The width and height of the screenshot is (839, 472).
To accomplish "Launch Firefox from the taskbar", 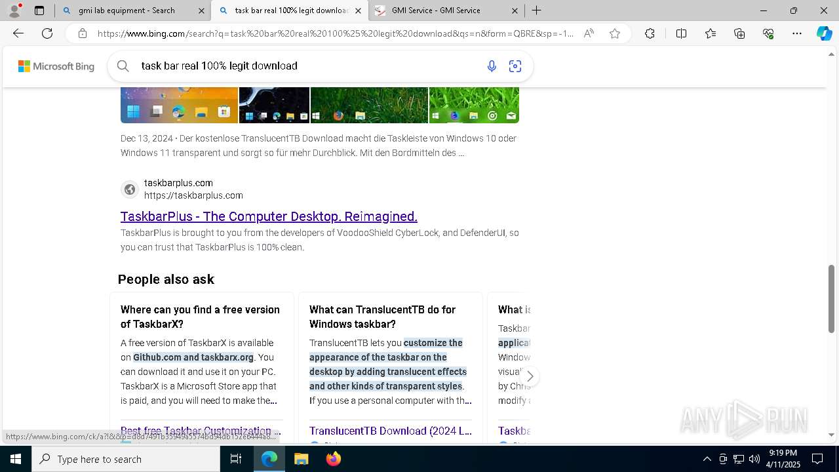I will pos(333,459).
